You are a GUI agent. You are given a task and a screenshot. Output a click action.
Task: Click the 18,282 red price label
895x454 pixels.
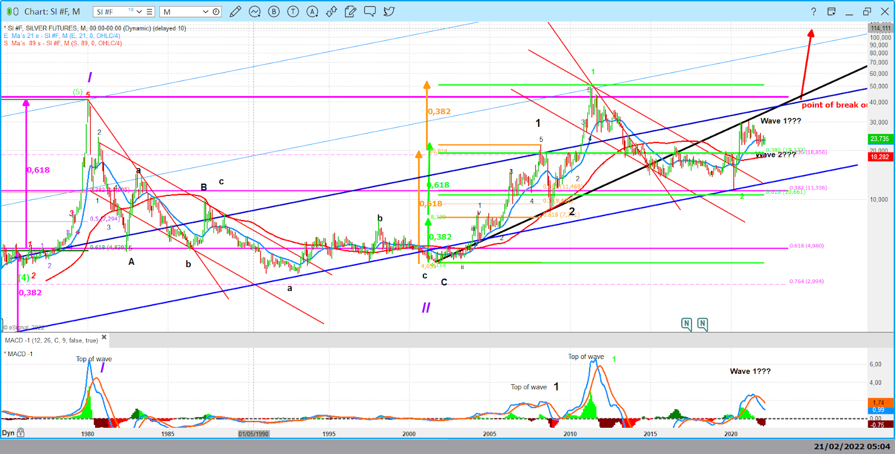pyautogui.click(x=880, y=157)
